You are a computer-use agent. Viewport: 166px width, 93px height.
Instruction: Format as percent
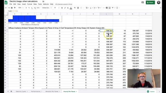tap(29, 8)
